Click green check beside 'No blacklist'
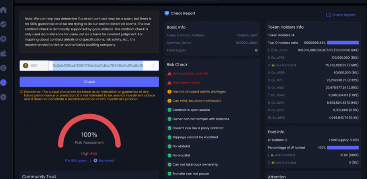The height and width of the screenshot is (179, 367). pyautogui.click(x=169, y=156)
